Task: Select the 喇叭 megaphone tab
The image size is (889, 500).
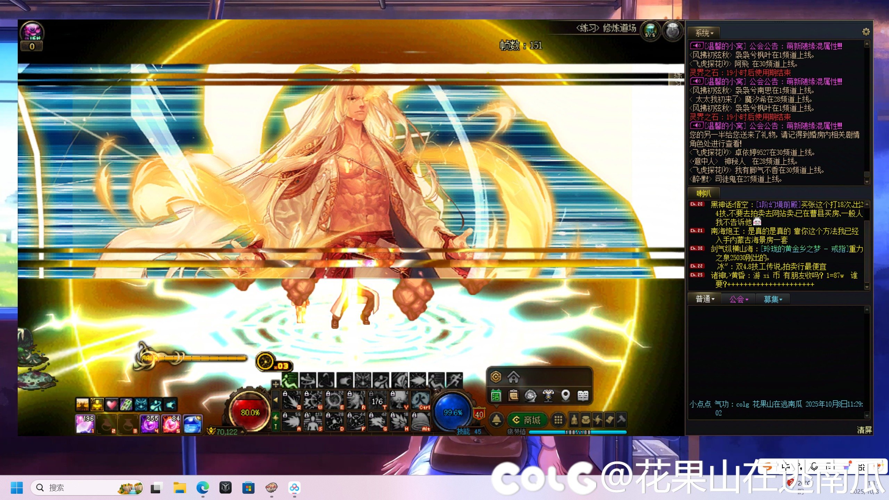Action: (704, 193)
